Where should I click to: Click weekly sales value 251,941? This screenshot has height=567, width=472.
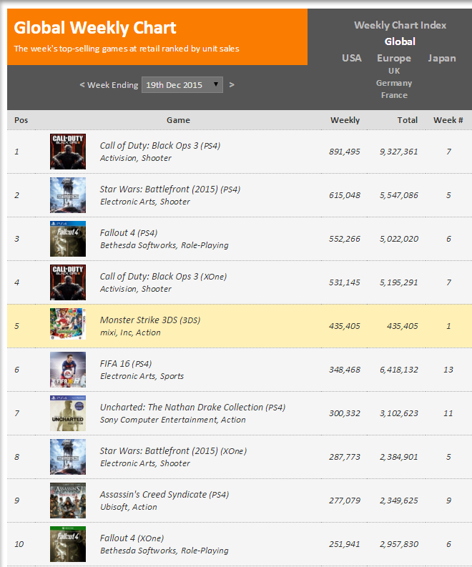tap(344, 545)
